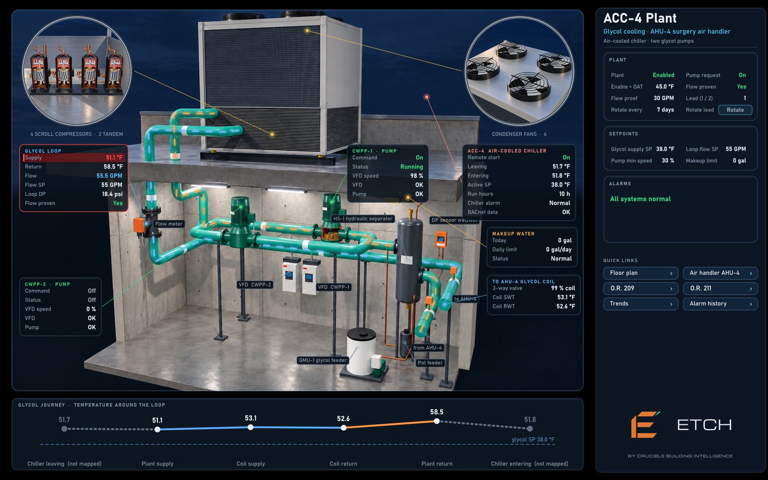This screenshot has width=768, height=480.
Task: Open the Trends quick link
Action: [x=640, y=304]
